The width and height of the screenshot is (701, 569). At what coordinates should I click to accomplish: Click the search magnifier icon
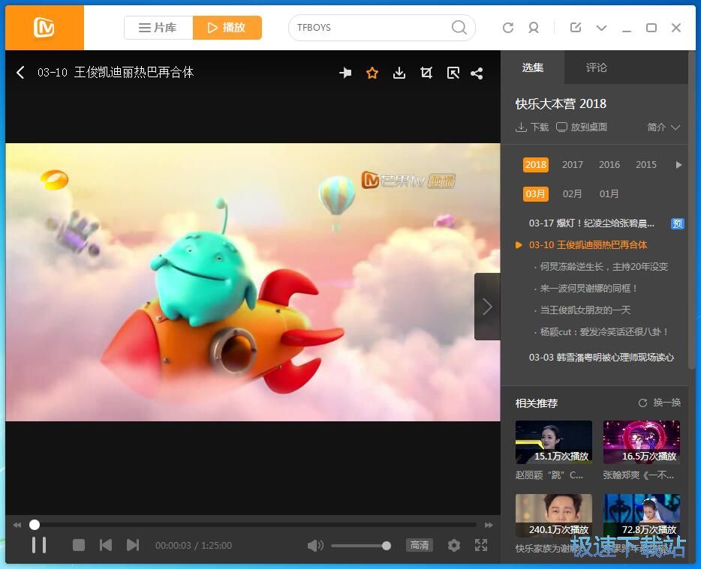pyautogui.click(x=459, y=28)
